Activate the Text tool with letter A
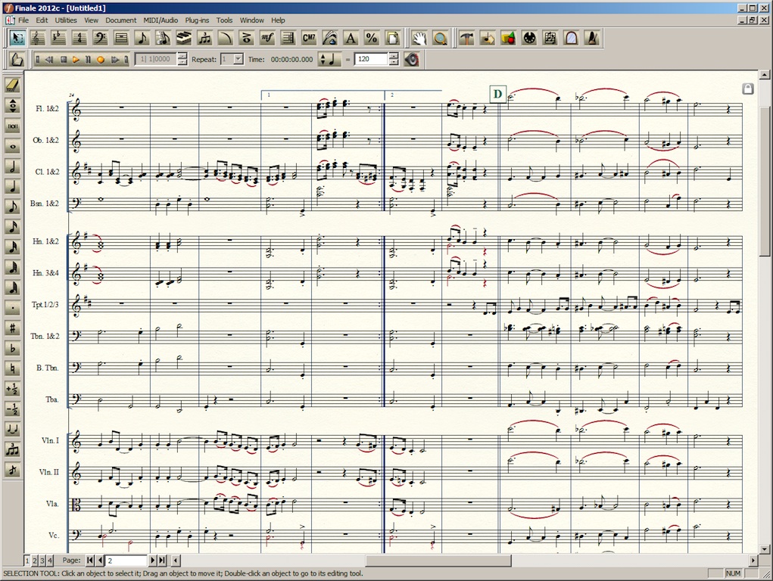 click(x=350, y=37)
